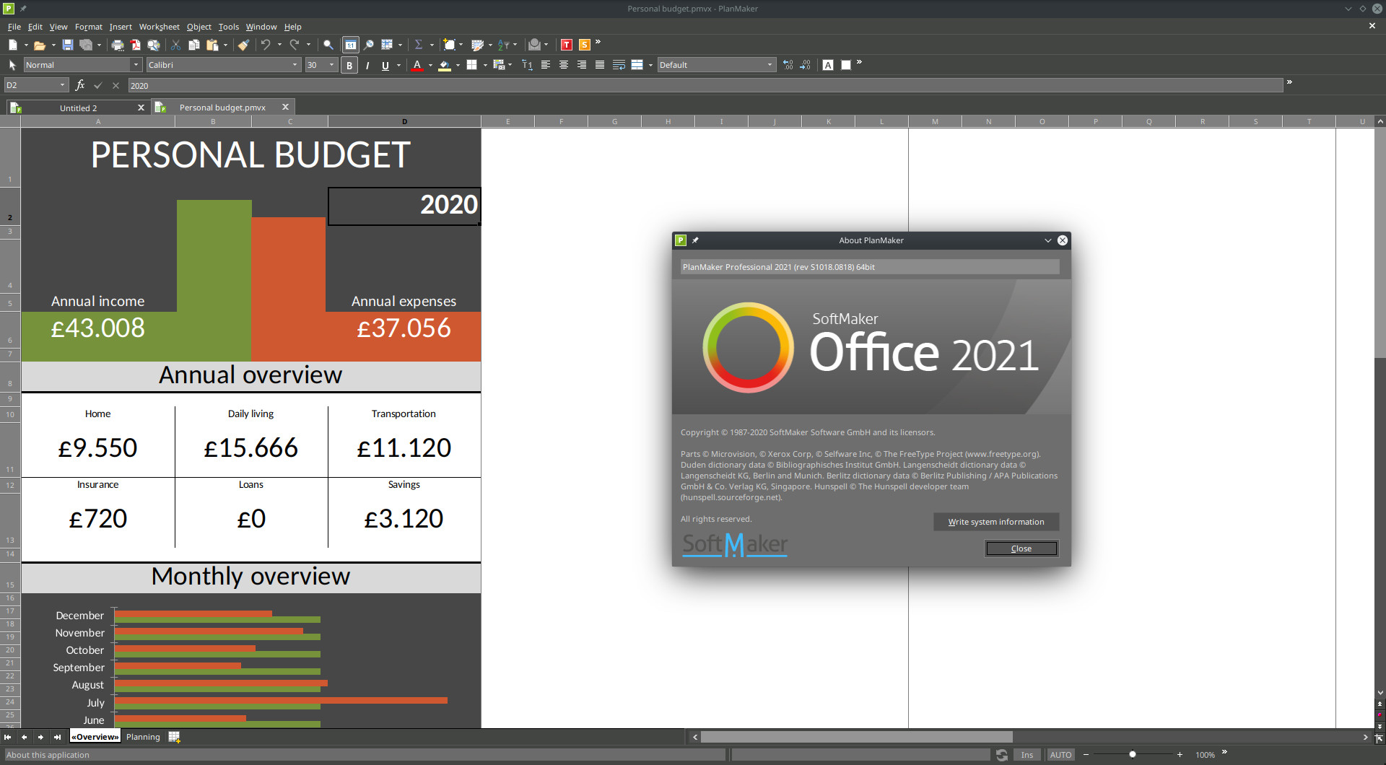Open the Tools menu
Image resolution: width=1386 pixels, height=765 pixels.
[x=229, y=27]
